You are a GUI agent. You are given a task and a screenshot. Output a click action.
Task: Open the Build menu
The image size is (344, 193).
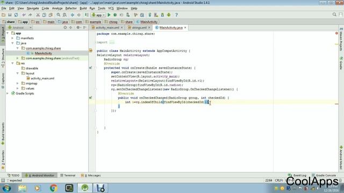[x=83, y=9]
